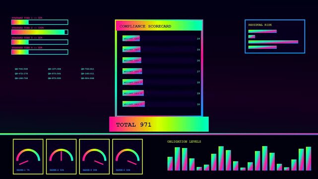Click the weight badge in the row scoring 29
The height and width of the screenshot is (179, 318).
click(x=133, y=93)
